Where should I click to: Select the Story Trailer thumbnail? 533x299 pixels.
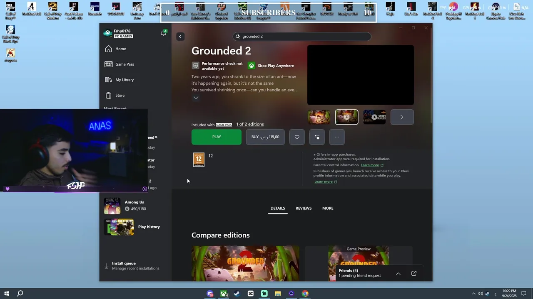click(374, 117)
